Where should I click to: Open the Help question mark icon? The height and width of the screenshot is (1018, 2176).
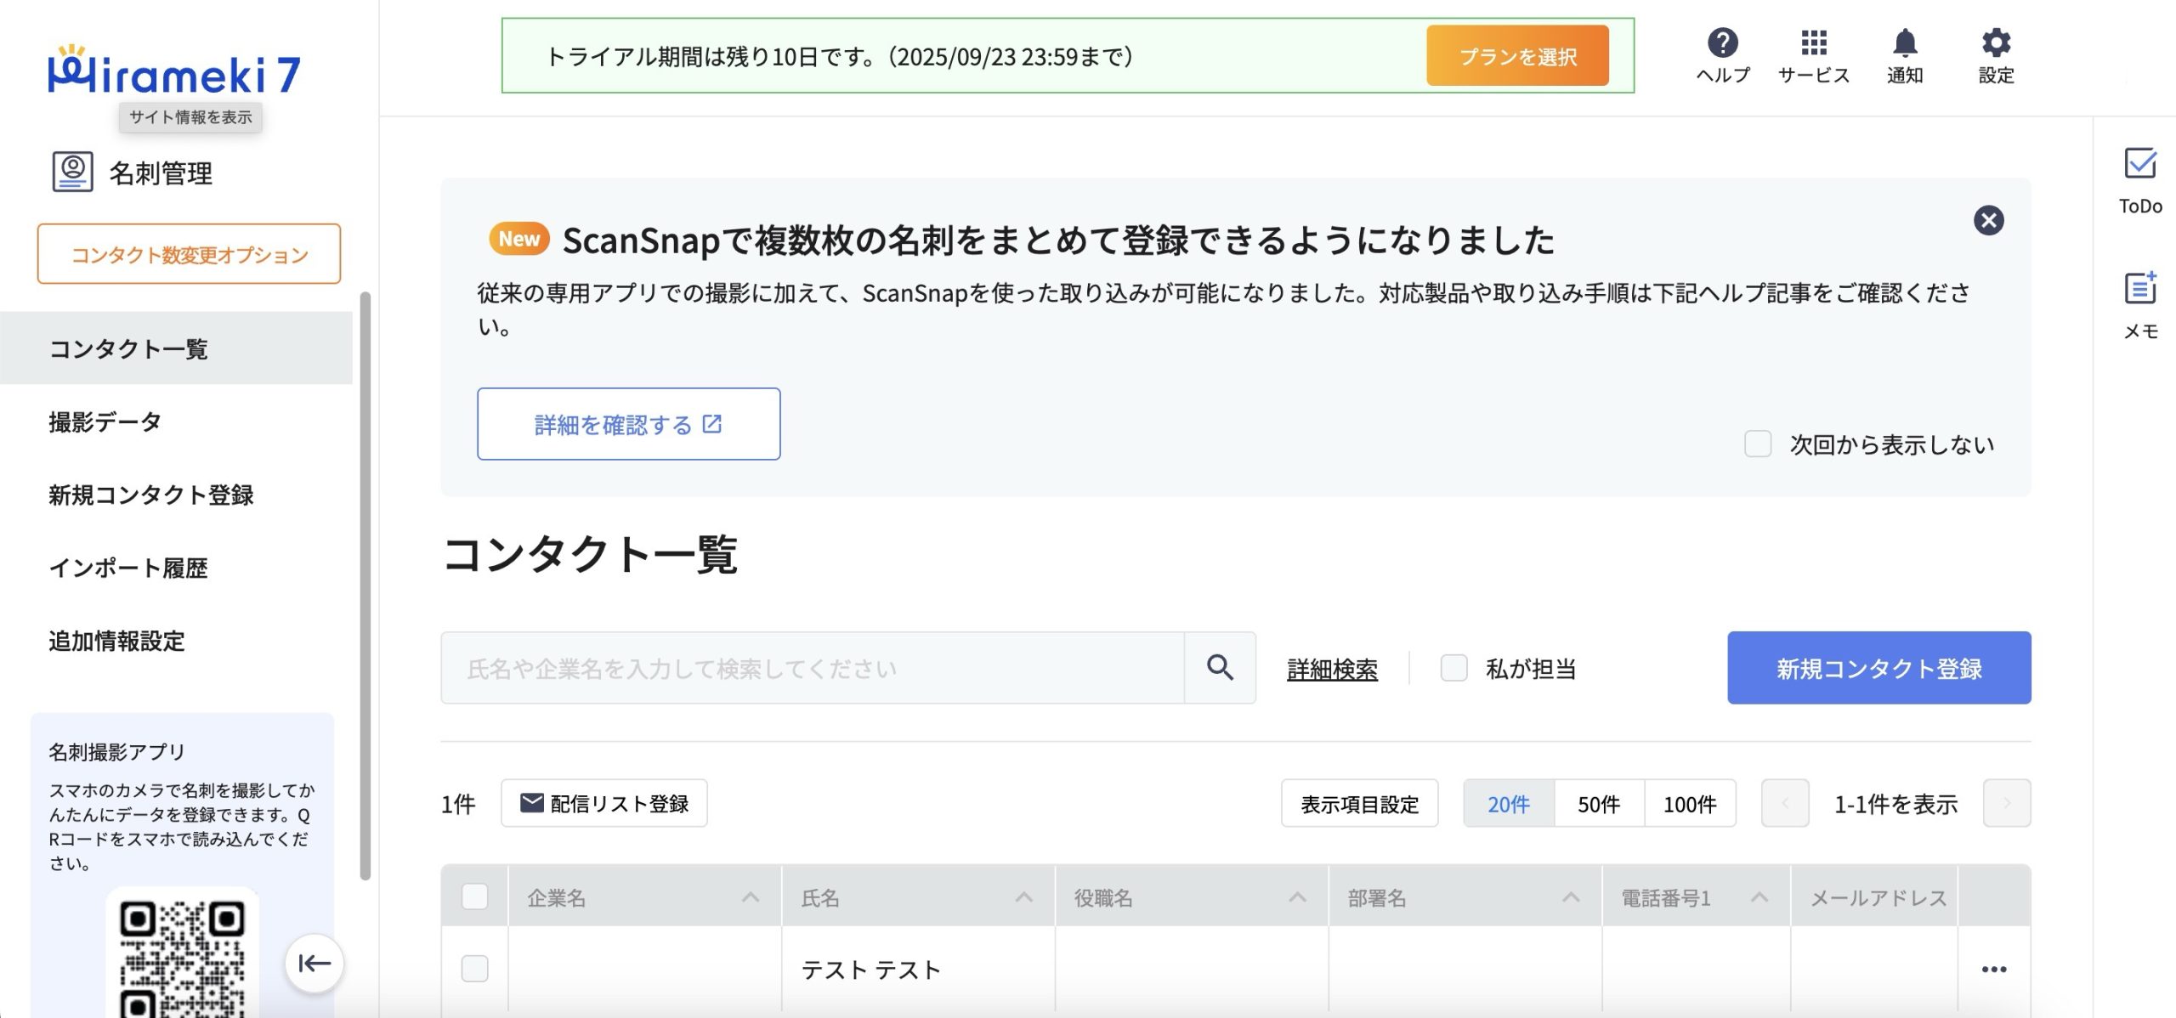1722,44
